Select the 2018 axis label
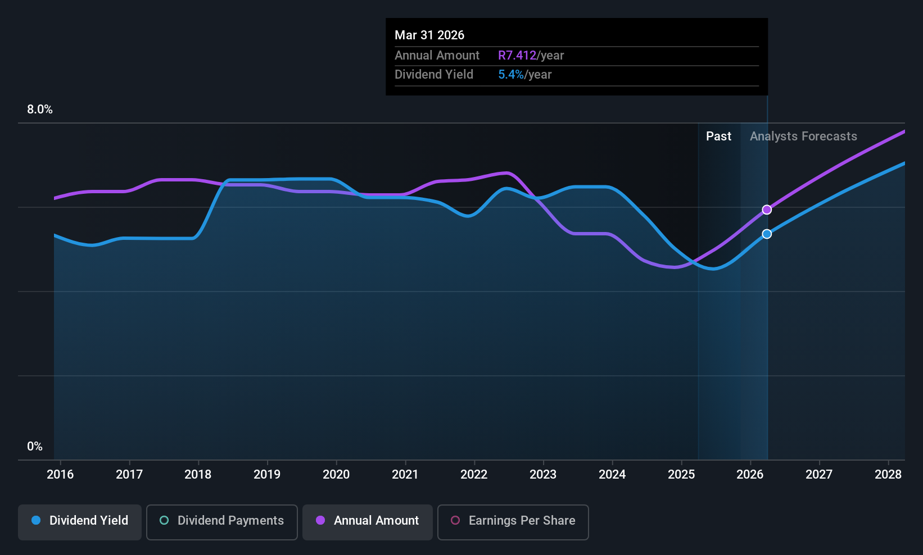 tap(198, 475)
